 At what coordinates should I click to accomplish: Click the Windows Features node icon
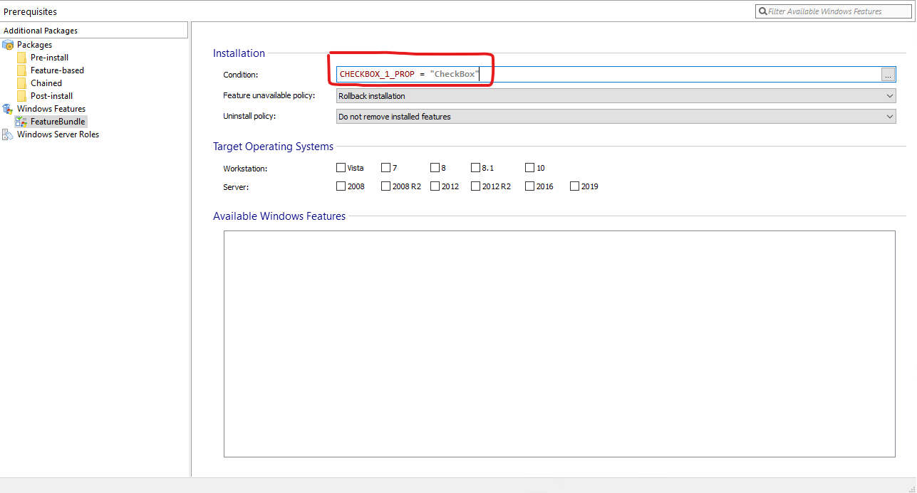coord(8,109)
